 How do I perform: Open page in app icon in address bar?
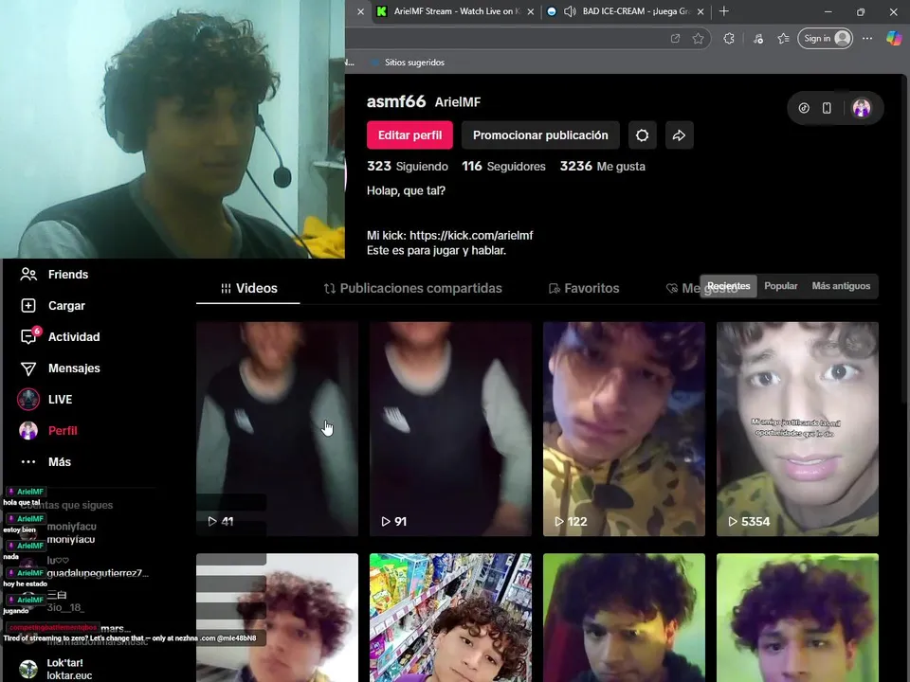(x=675, y=39)
